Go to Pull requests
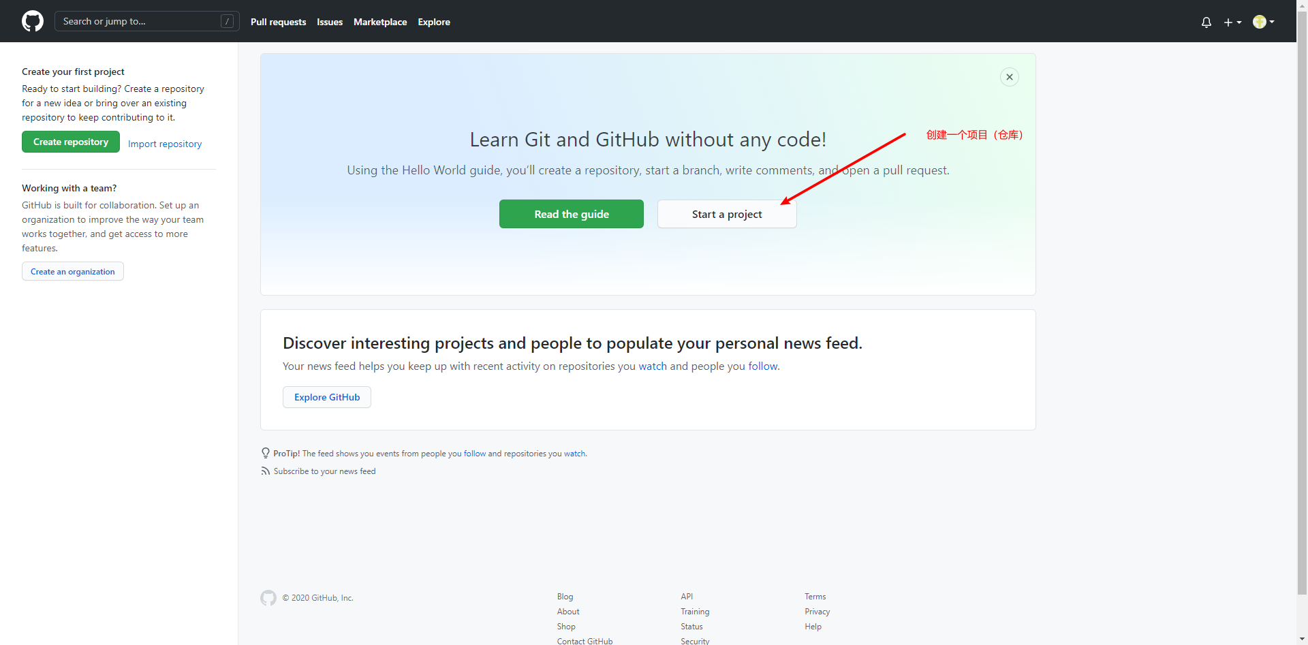 [278, 22]
